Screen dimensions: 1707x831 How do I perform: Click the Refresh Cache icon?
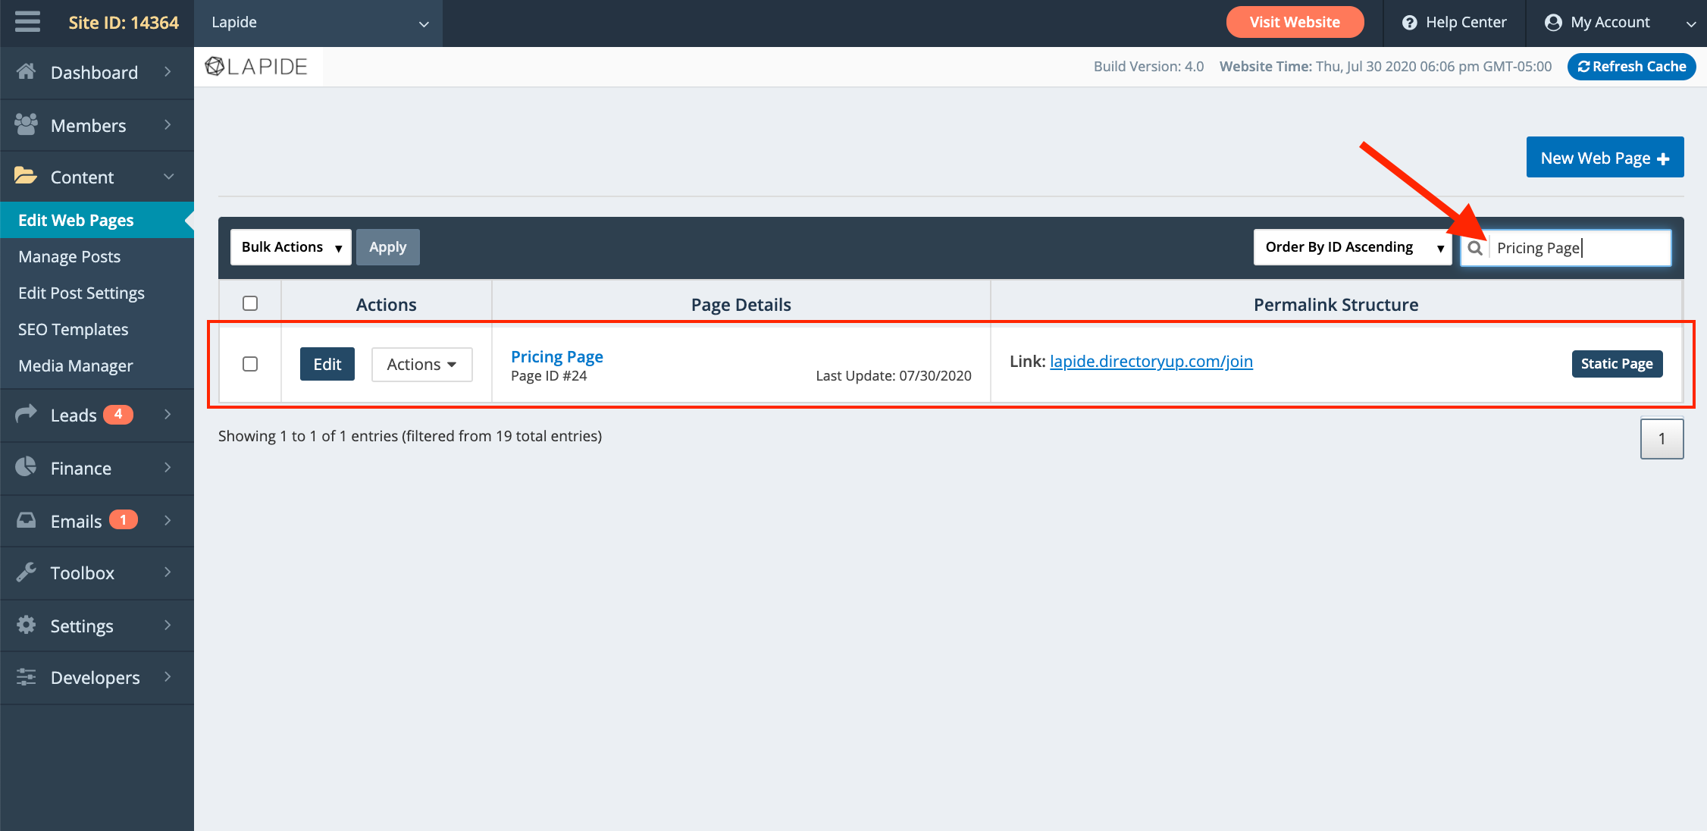pos(1583,66)
